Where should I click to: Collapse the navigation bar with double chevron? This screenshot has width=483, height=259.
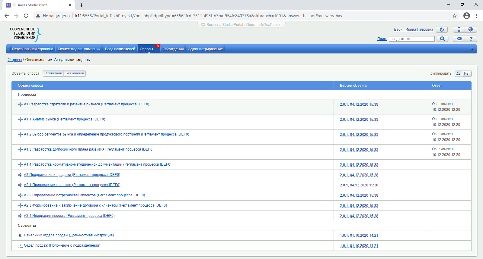pyautogui.click(x=472, y=49)
